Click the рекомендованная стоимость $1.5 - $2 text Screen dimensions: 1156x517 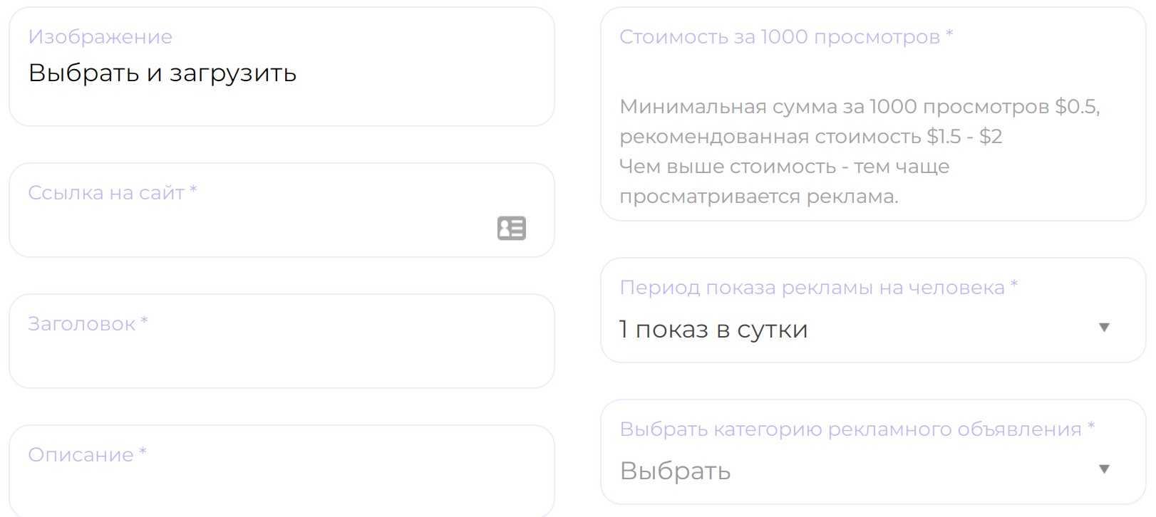pos(811,137)
